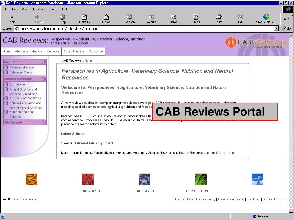Open the Database Guide link
Viewport: 294px width, 220px height.
pyautogui.click(x=21, y=72)
